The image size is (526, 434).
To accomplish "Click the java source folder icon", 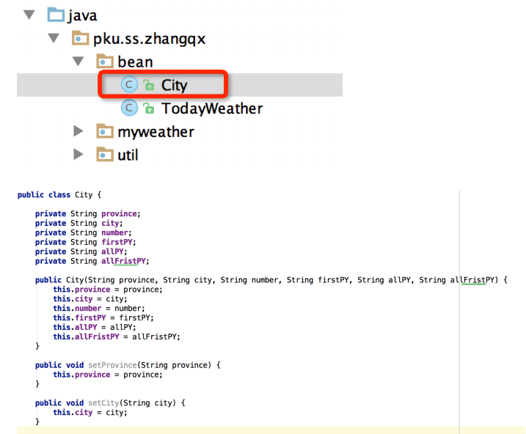I will (x=56, y=15).
